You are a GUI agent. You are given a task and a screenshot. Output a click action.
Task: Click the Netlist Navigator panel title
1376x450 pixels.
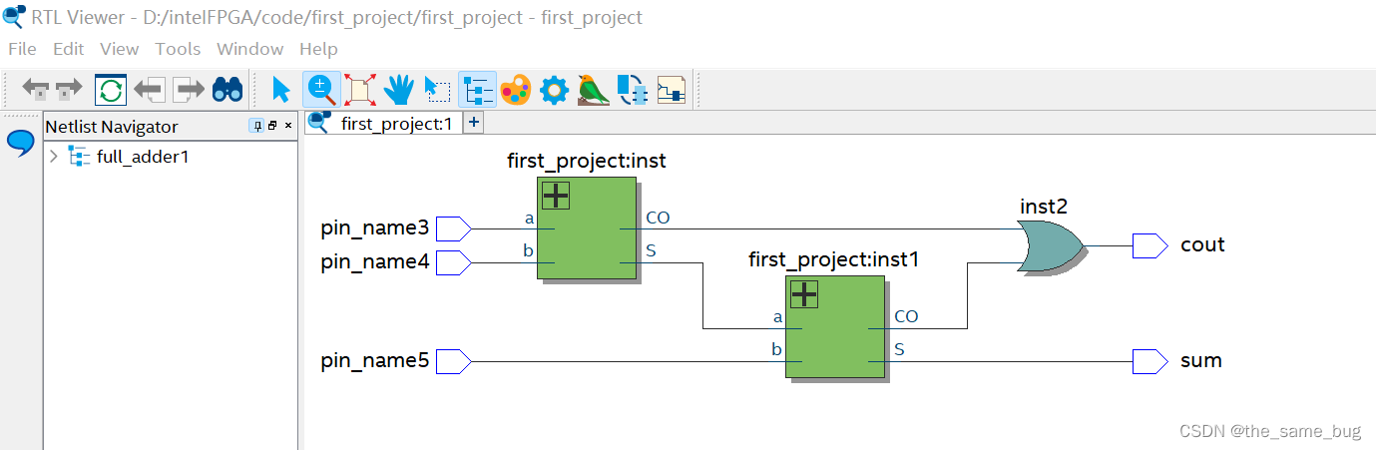112,127
